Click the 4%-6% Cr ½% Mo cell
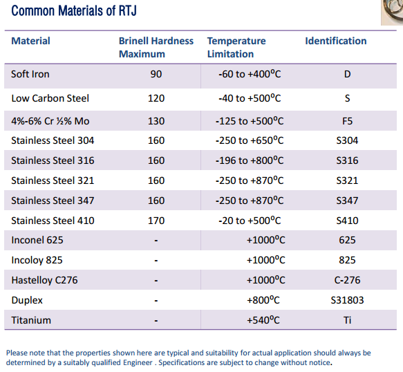 tap(50, 121)
